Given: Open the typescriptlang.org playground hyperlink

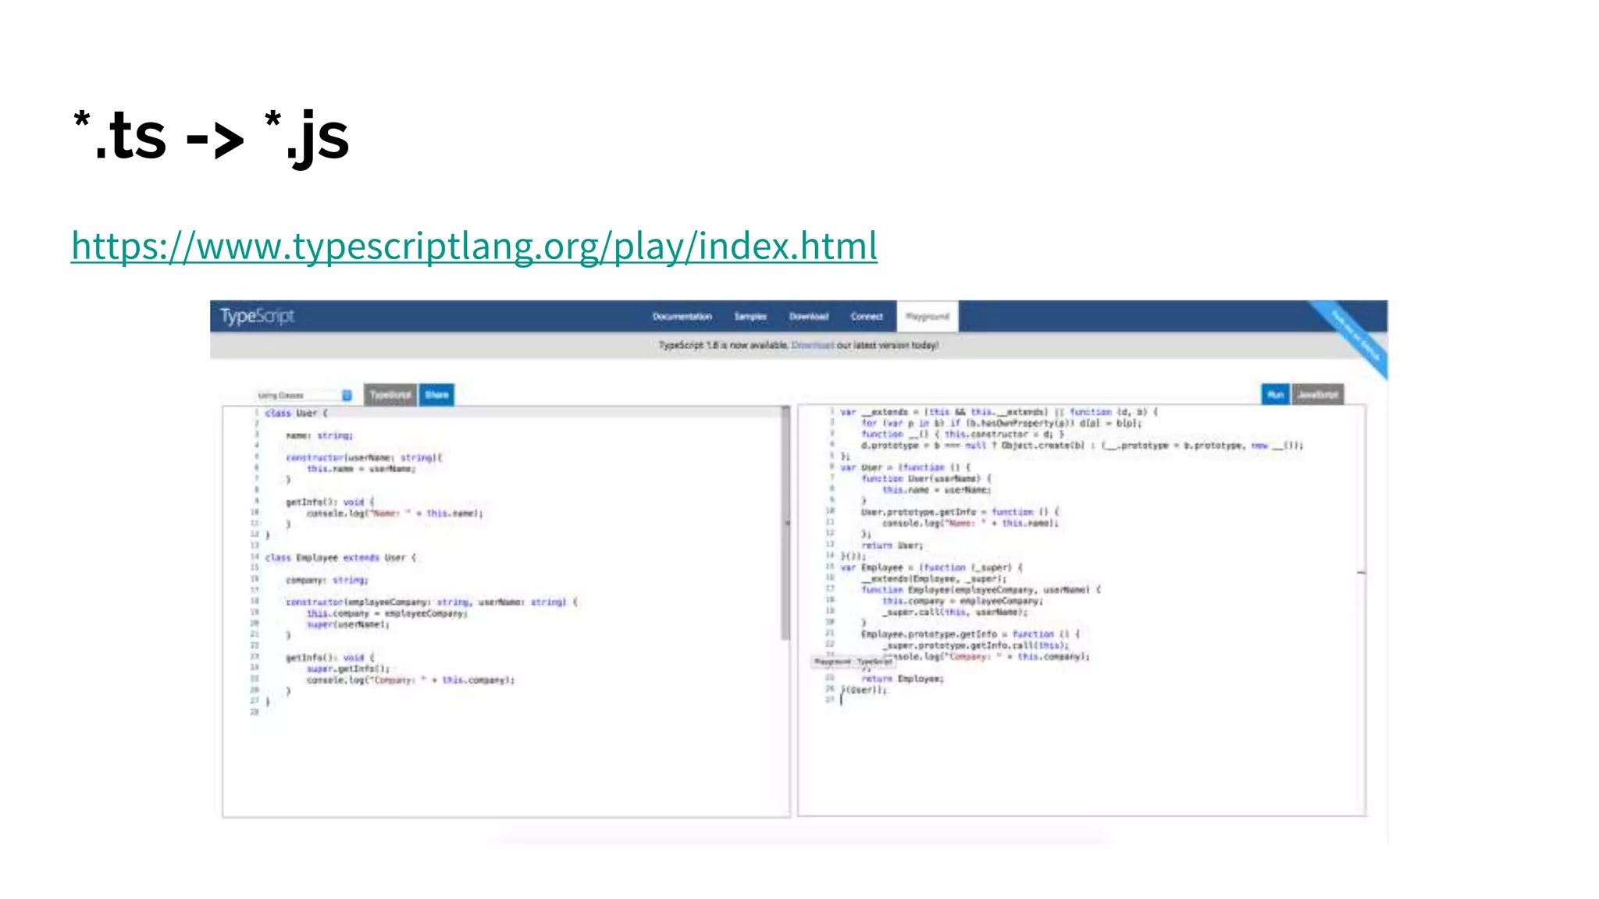Looking at the screenshot, I should (x=474, y=246).
